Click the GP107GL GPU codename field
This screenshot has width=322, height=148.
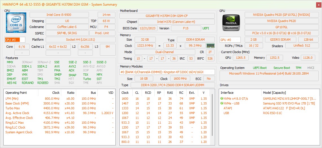(281, 27)
